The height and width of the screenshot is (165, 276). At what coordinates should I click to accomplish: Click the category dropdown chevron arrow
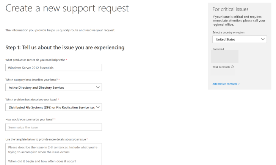98,87
